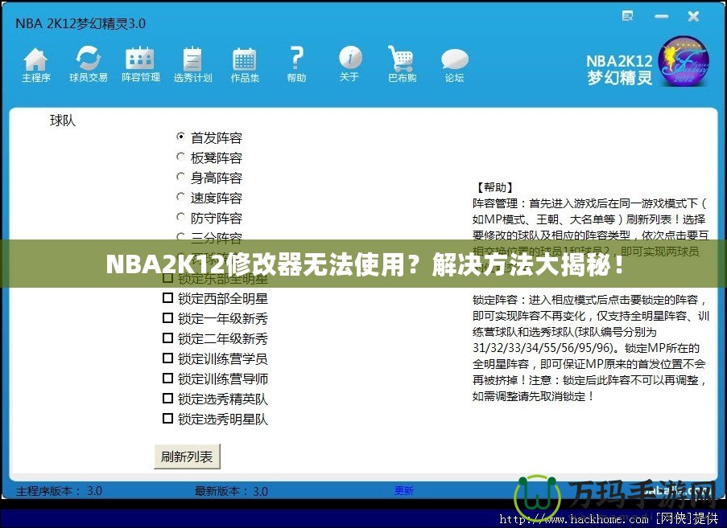
Task: Open the 阵容管理 lineup management tool
Action: tap(140, 65)
